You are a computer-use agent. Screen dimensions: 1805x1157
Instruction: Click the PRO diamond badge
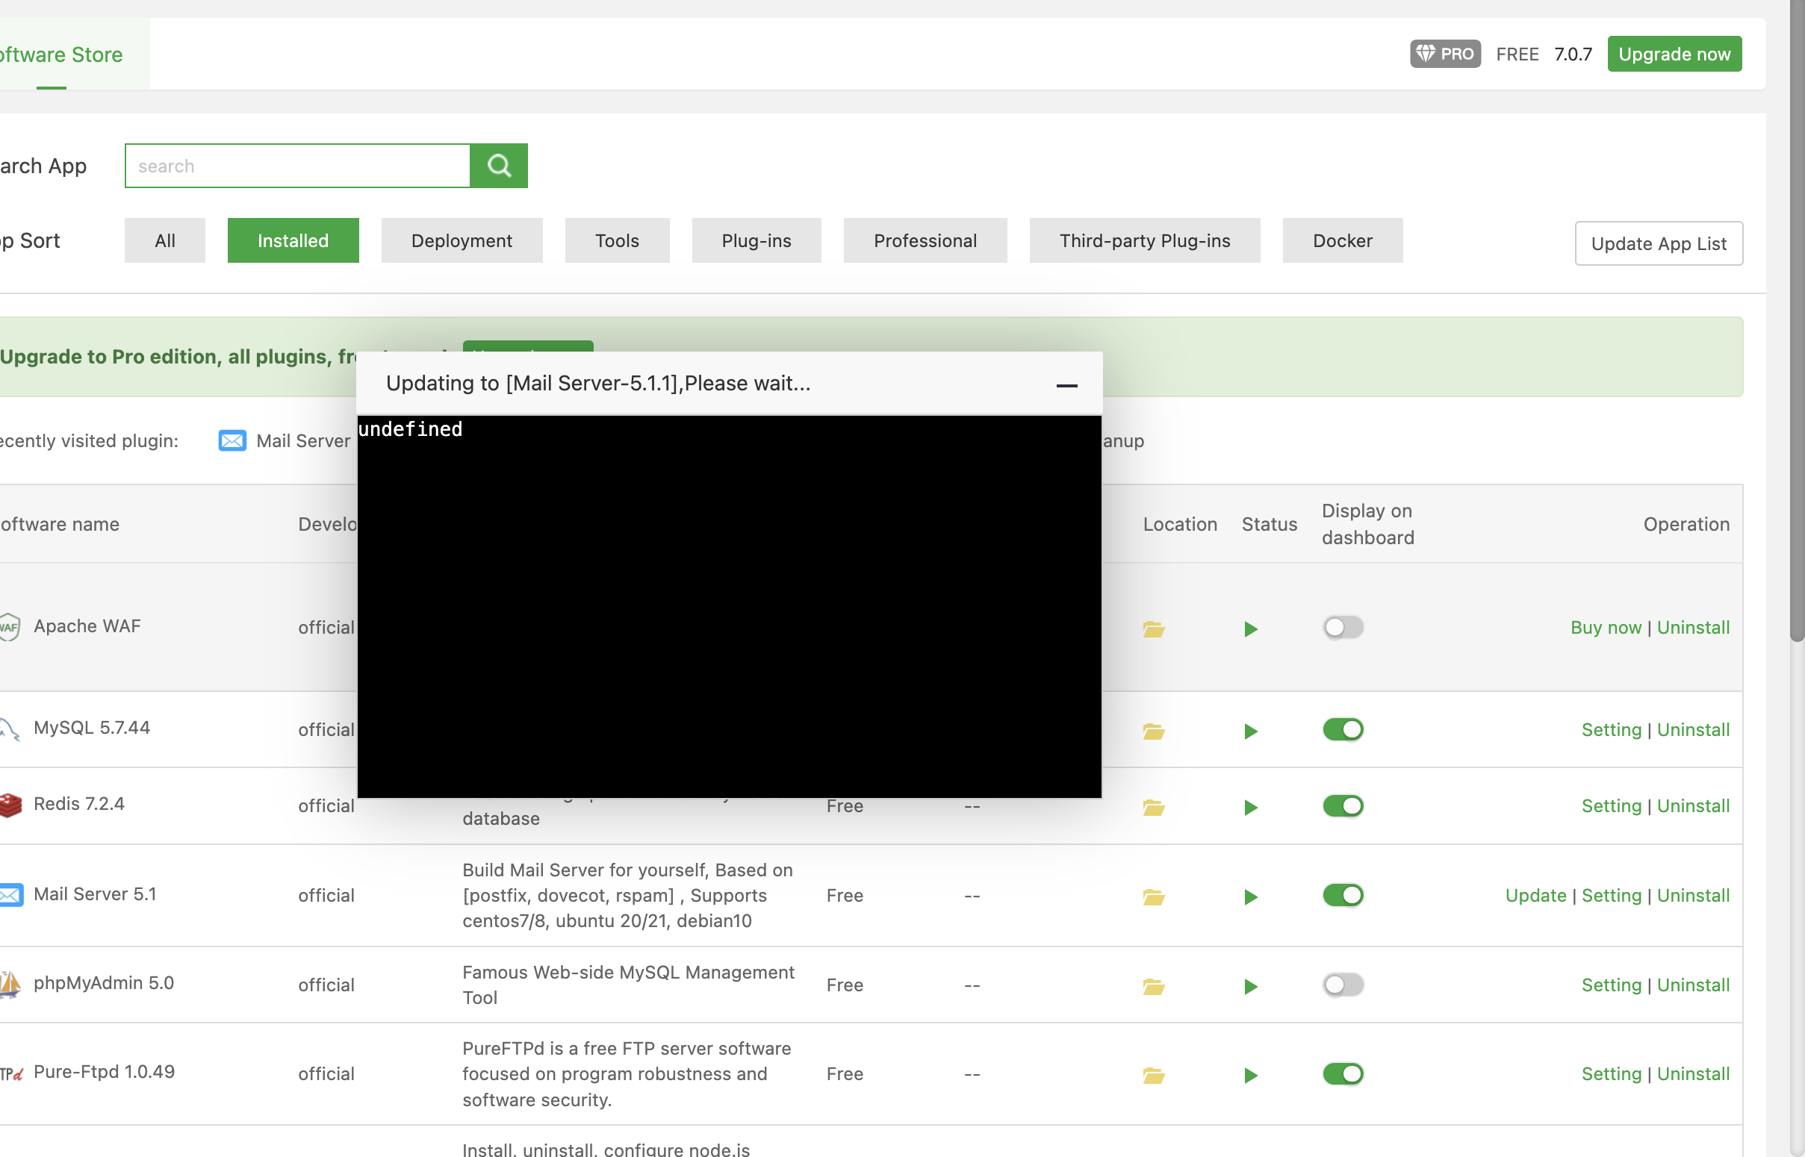tap(1444, 54)
